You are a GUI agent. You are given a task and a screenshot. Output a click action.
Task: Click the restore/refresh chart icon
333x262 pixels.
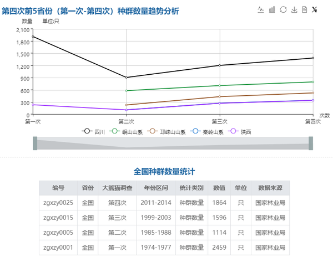(283, 9)
